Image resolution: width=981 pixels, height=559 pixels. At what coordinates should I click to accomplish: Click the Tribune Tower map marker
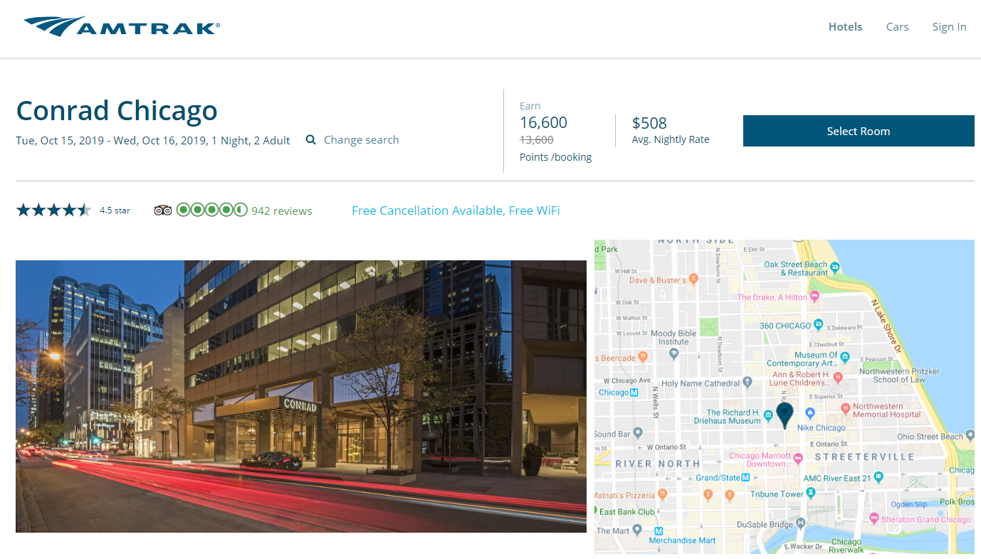(811, 493)
